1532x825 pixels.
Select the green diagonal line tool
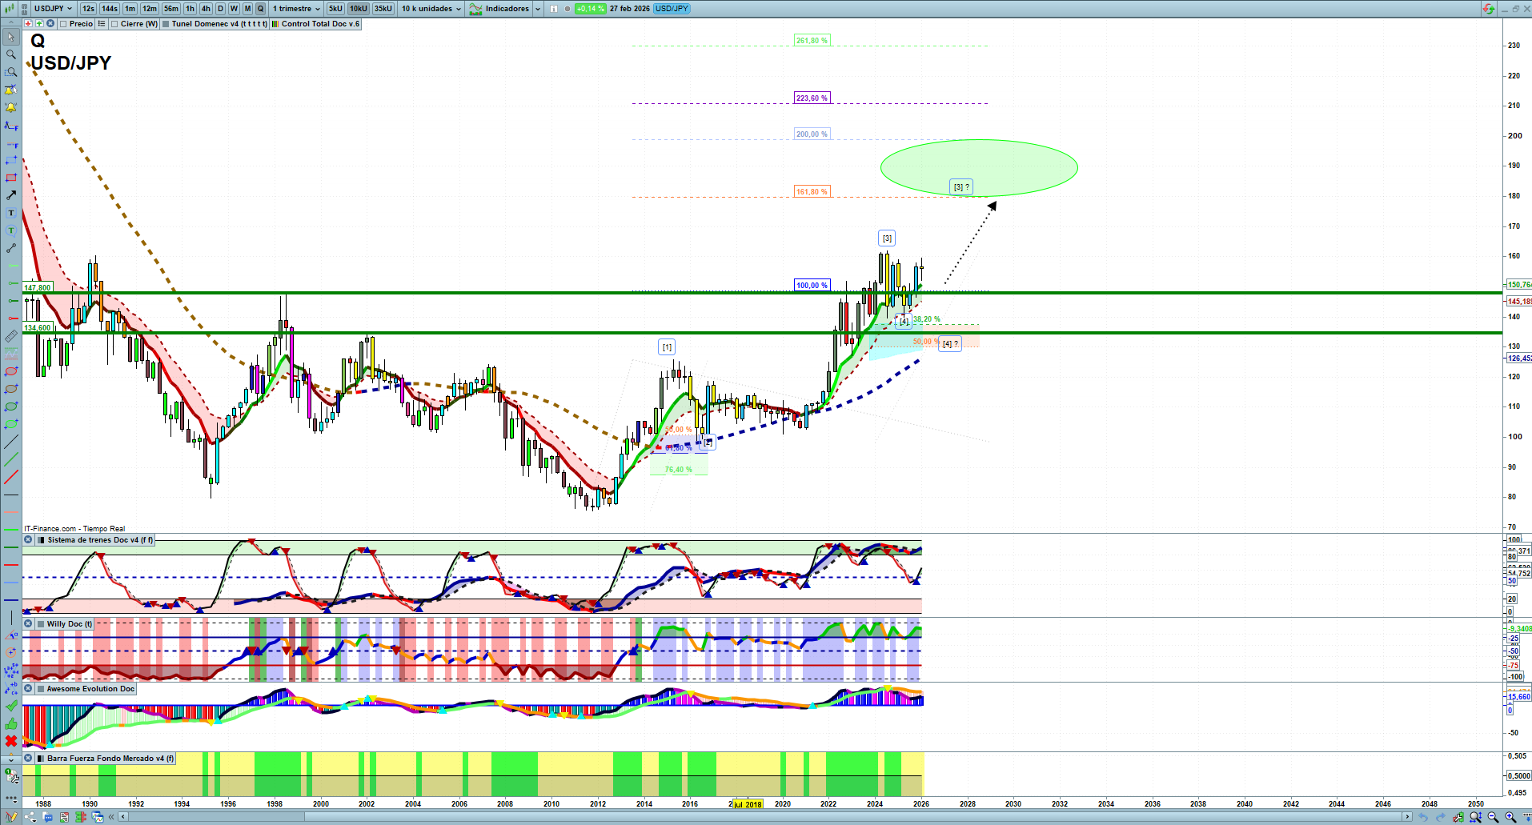pyautogui.click(x=11, y=459)
